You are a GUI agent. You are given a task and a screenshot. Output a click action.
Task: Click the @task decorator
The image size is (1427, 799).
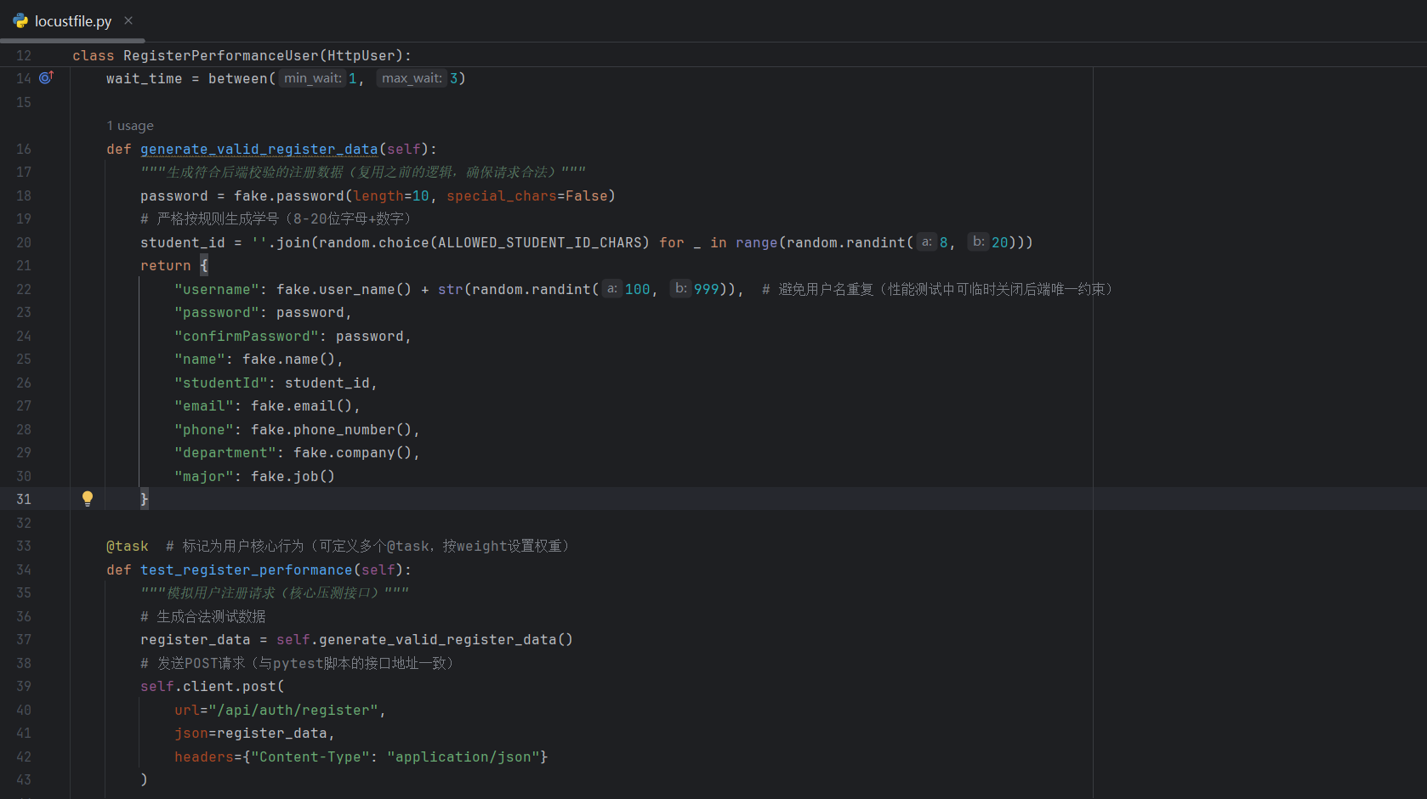(128, 547)
